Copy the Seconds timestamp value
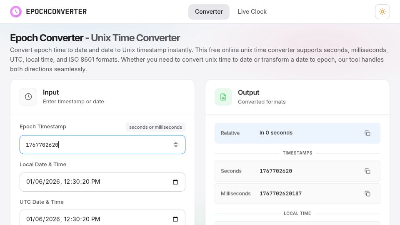The image size is (400, 225). (367, 171)
